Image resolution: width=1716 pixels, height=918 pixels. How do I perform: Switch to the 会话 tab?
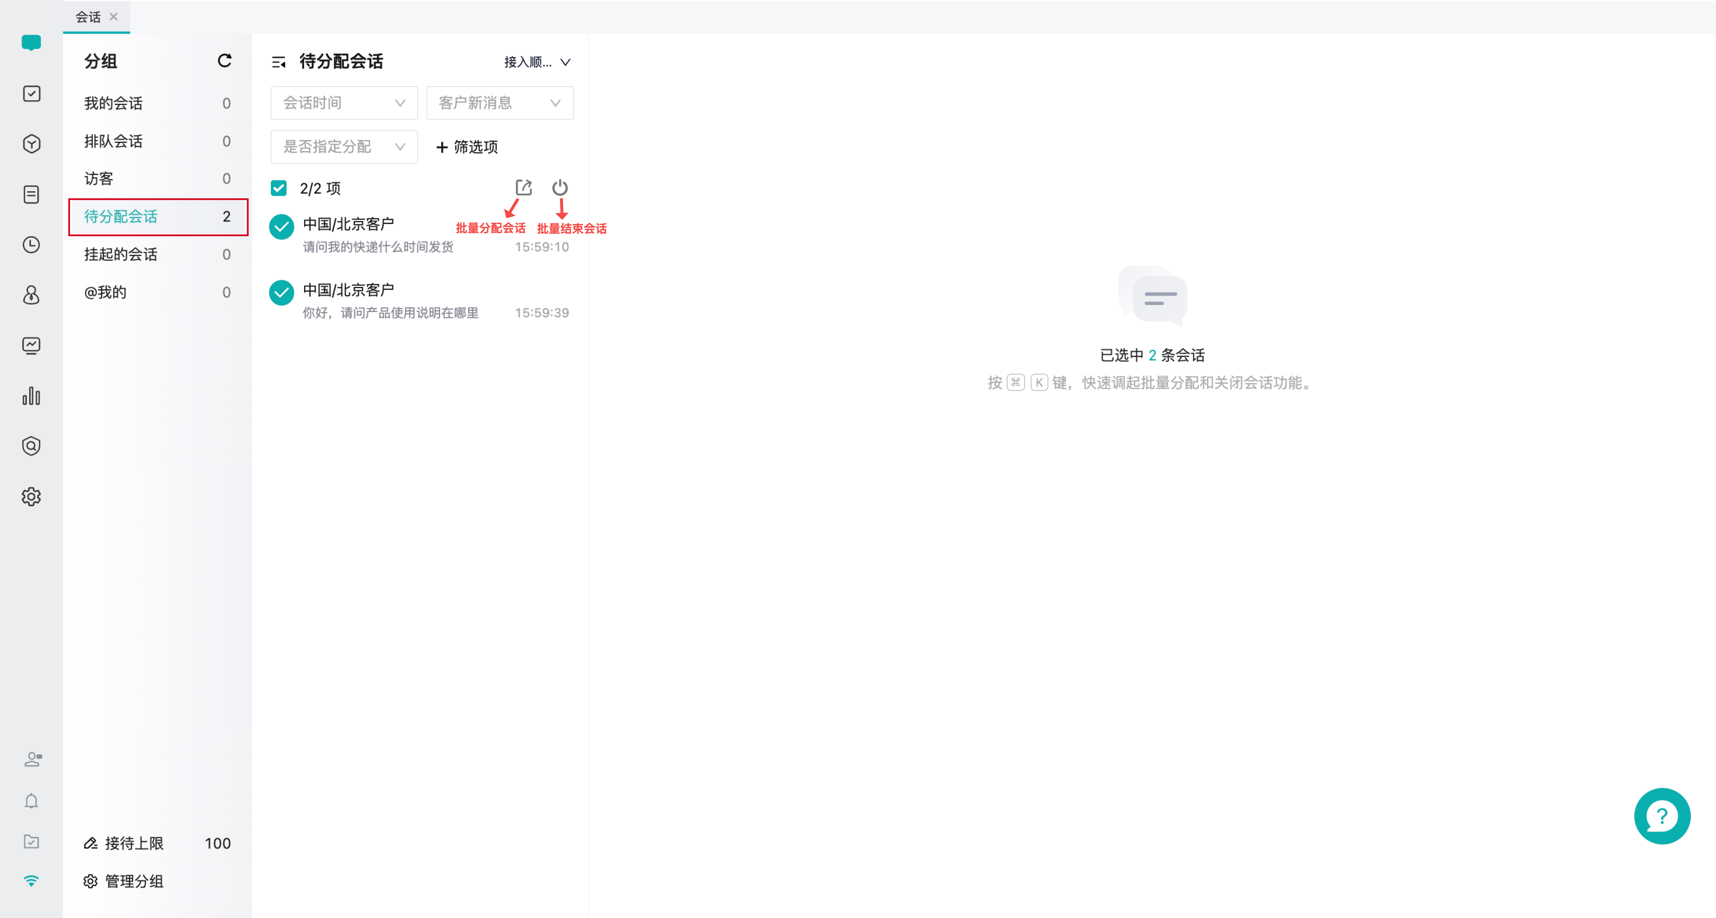coord(89,17)
